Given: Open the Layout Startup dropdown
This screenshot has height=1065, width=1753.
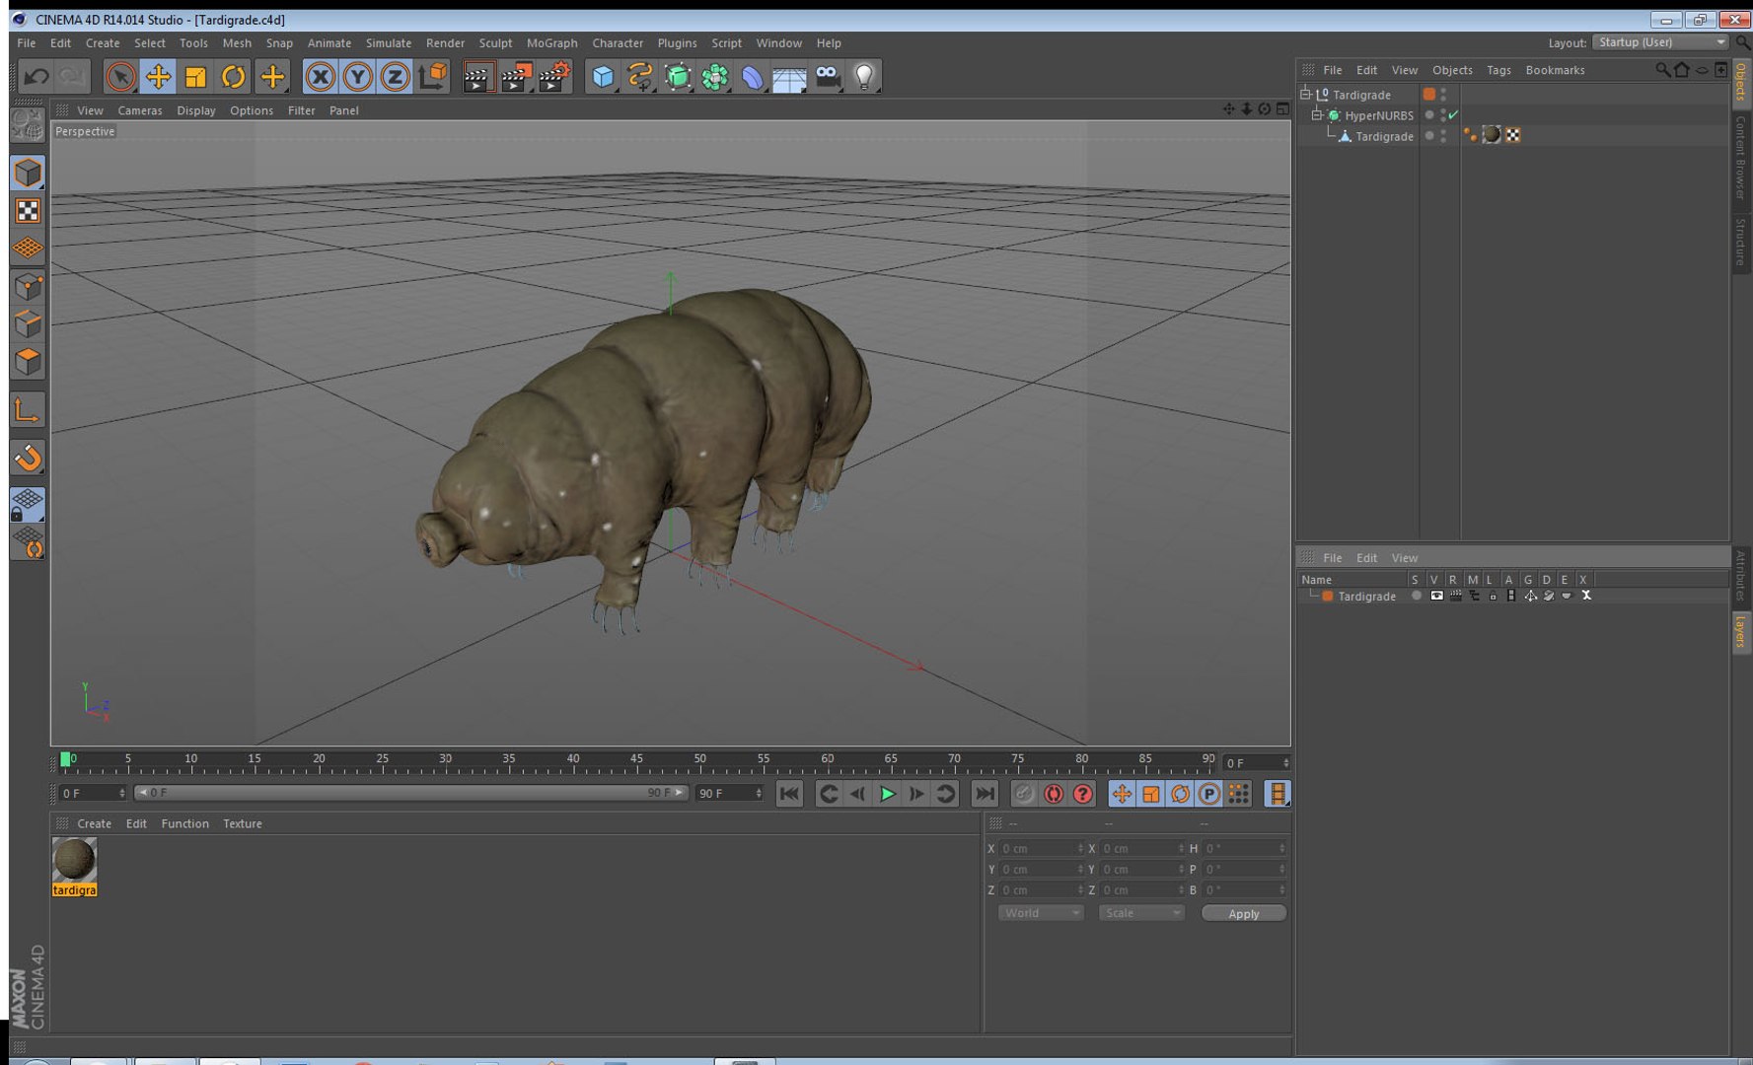Looking at the screenshot, I should [1661, 42].
